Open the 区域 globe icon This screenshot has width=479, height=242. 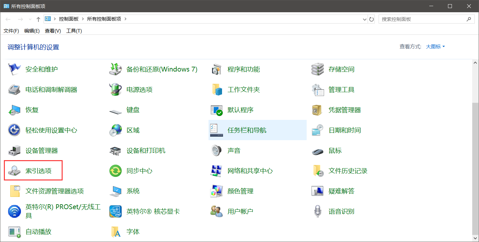point(116,130)
